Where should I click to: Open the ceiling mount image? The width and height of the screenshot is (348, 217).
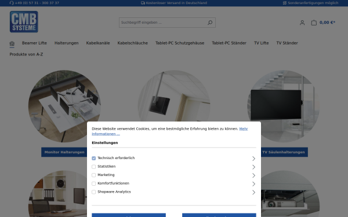(174, 95)
